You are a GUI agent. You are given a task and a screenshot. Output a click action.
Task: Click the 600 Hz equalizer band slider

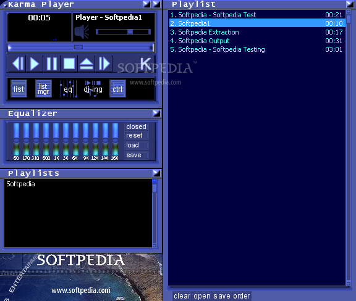(x=46, y=139)
